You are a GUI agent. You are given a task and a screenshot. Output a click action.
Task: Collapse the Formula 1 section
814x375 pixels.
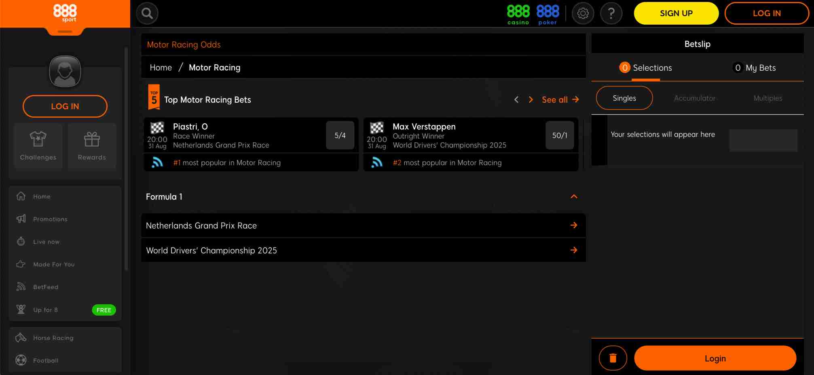(x=574, y=196)
